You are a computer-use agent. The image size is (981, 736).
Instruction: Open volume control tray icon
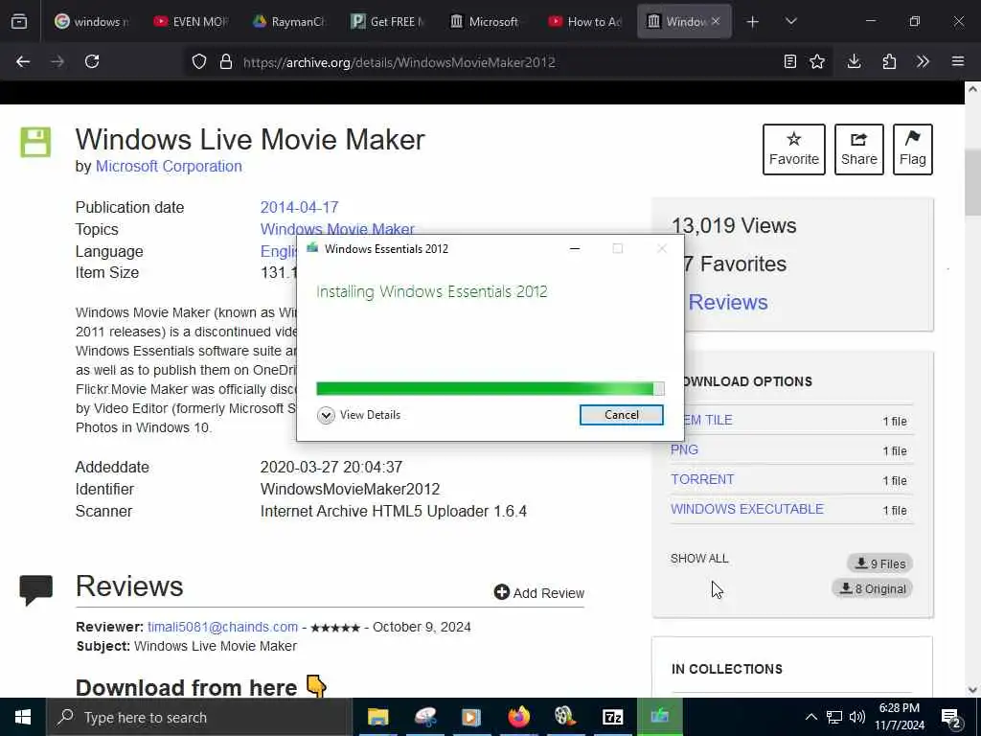857,717
